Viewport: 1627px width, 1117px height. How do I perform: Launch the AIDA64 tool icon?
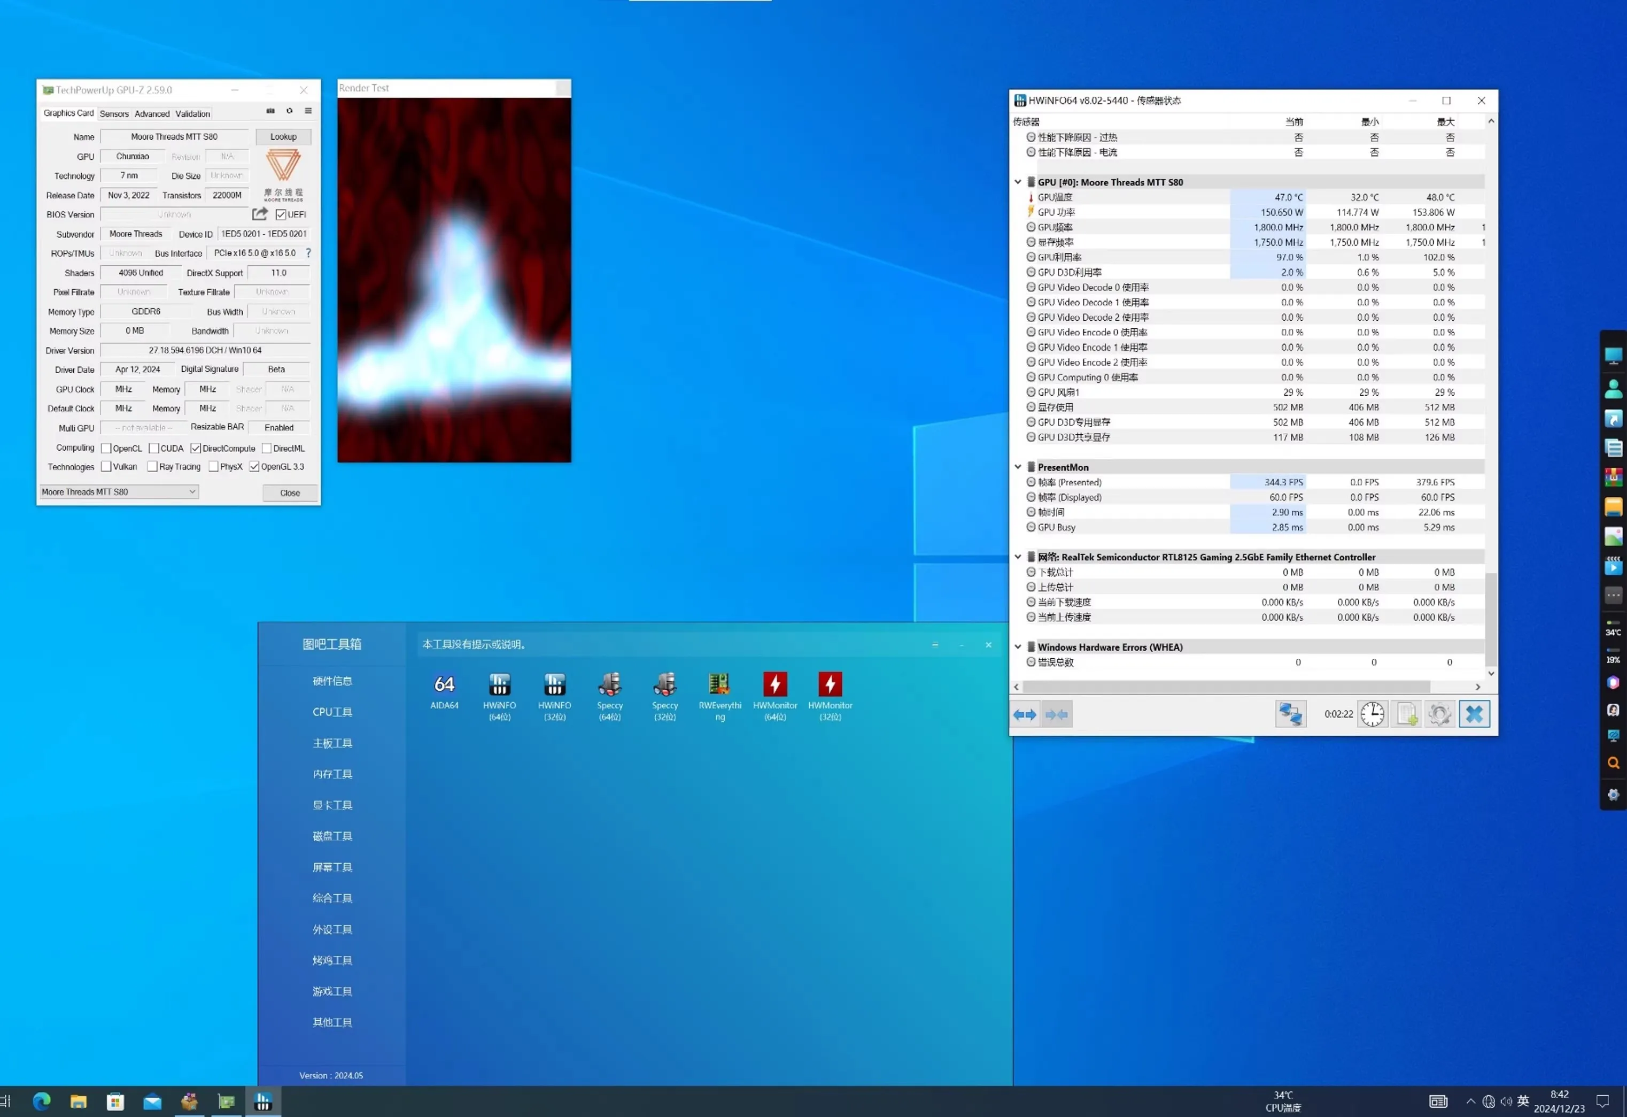(x=444, y=685)
